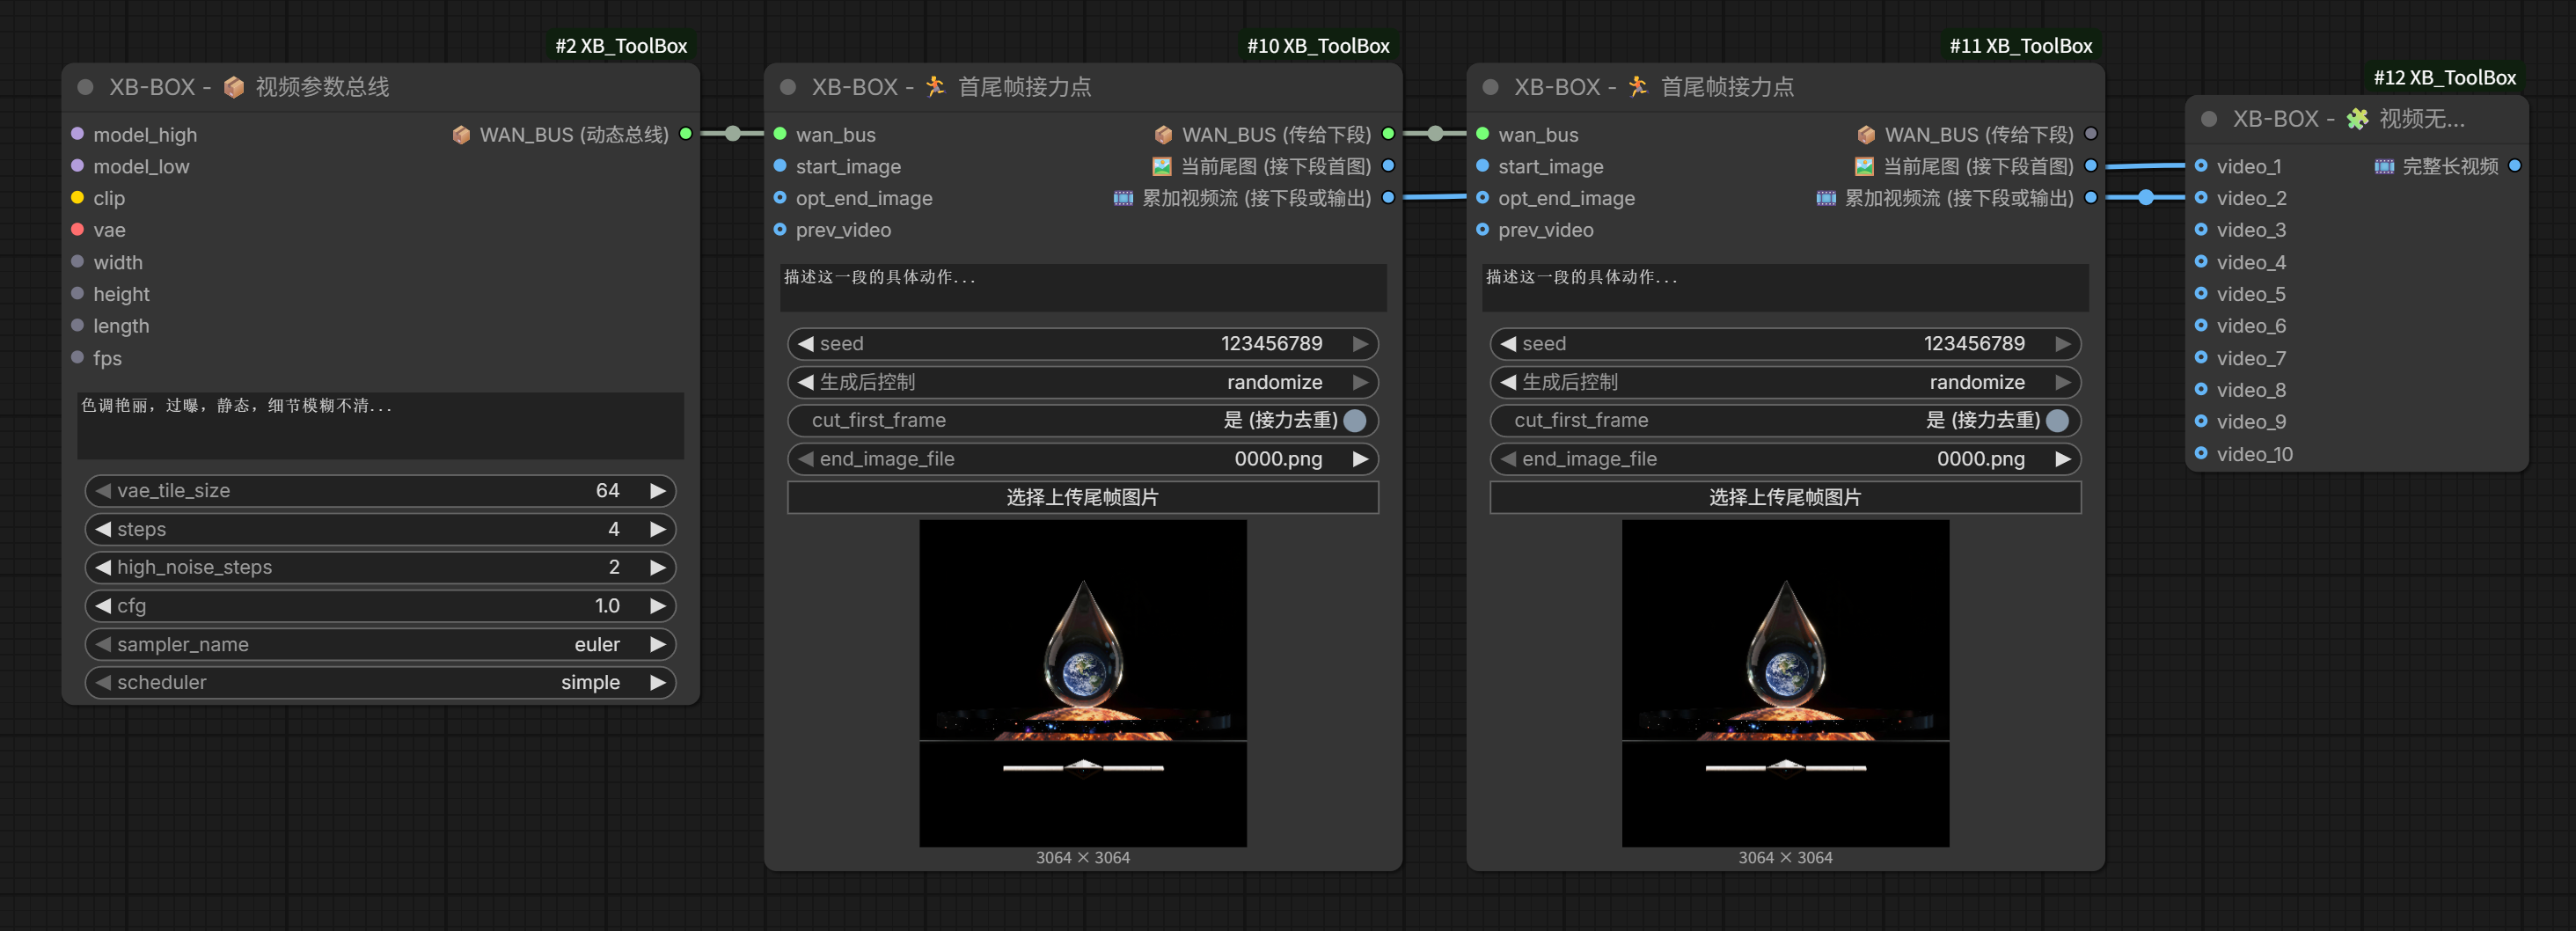Click the model_high input socket
Image resolution: width=2576 pixels, height=931 pixels.
pos(77,134)
